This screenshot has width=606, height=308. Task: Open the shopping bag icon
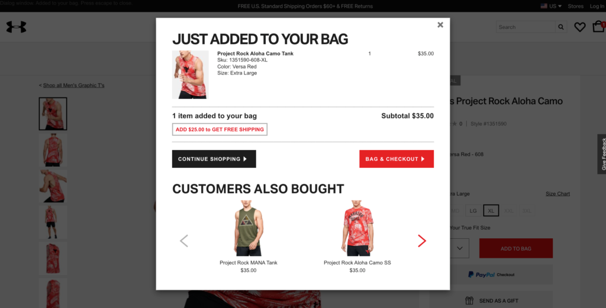pyautogui.click(x=599, y=26)
